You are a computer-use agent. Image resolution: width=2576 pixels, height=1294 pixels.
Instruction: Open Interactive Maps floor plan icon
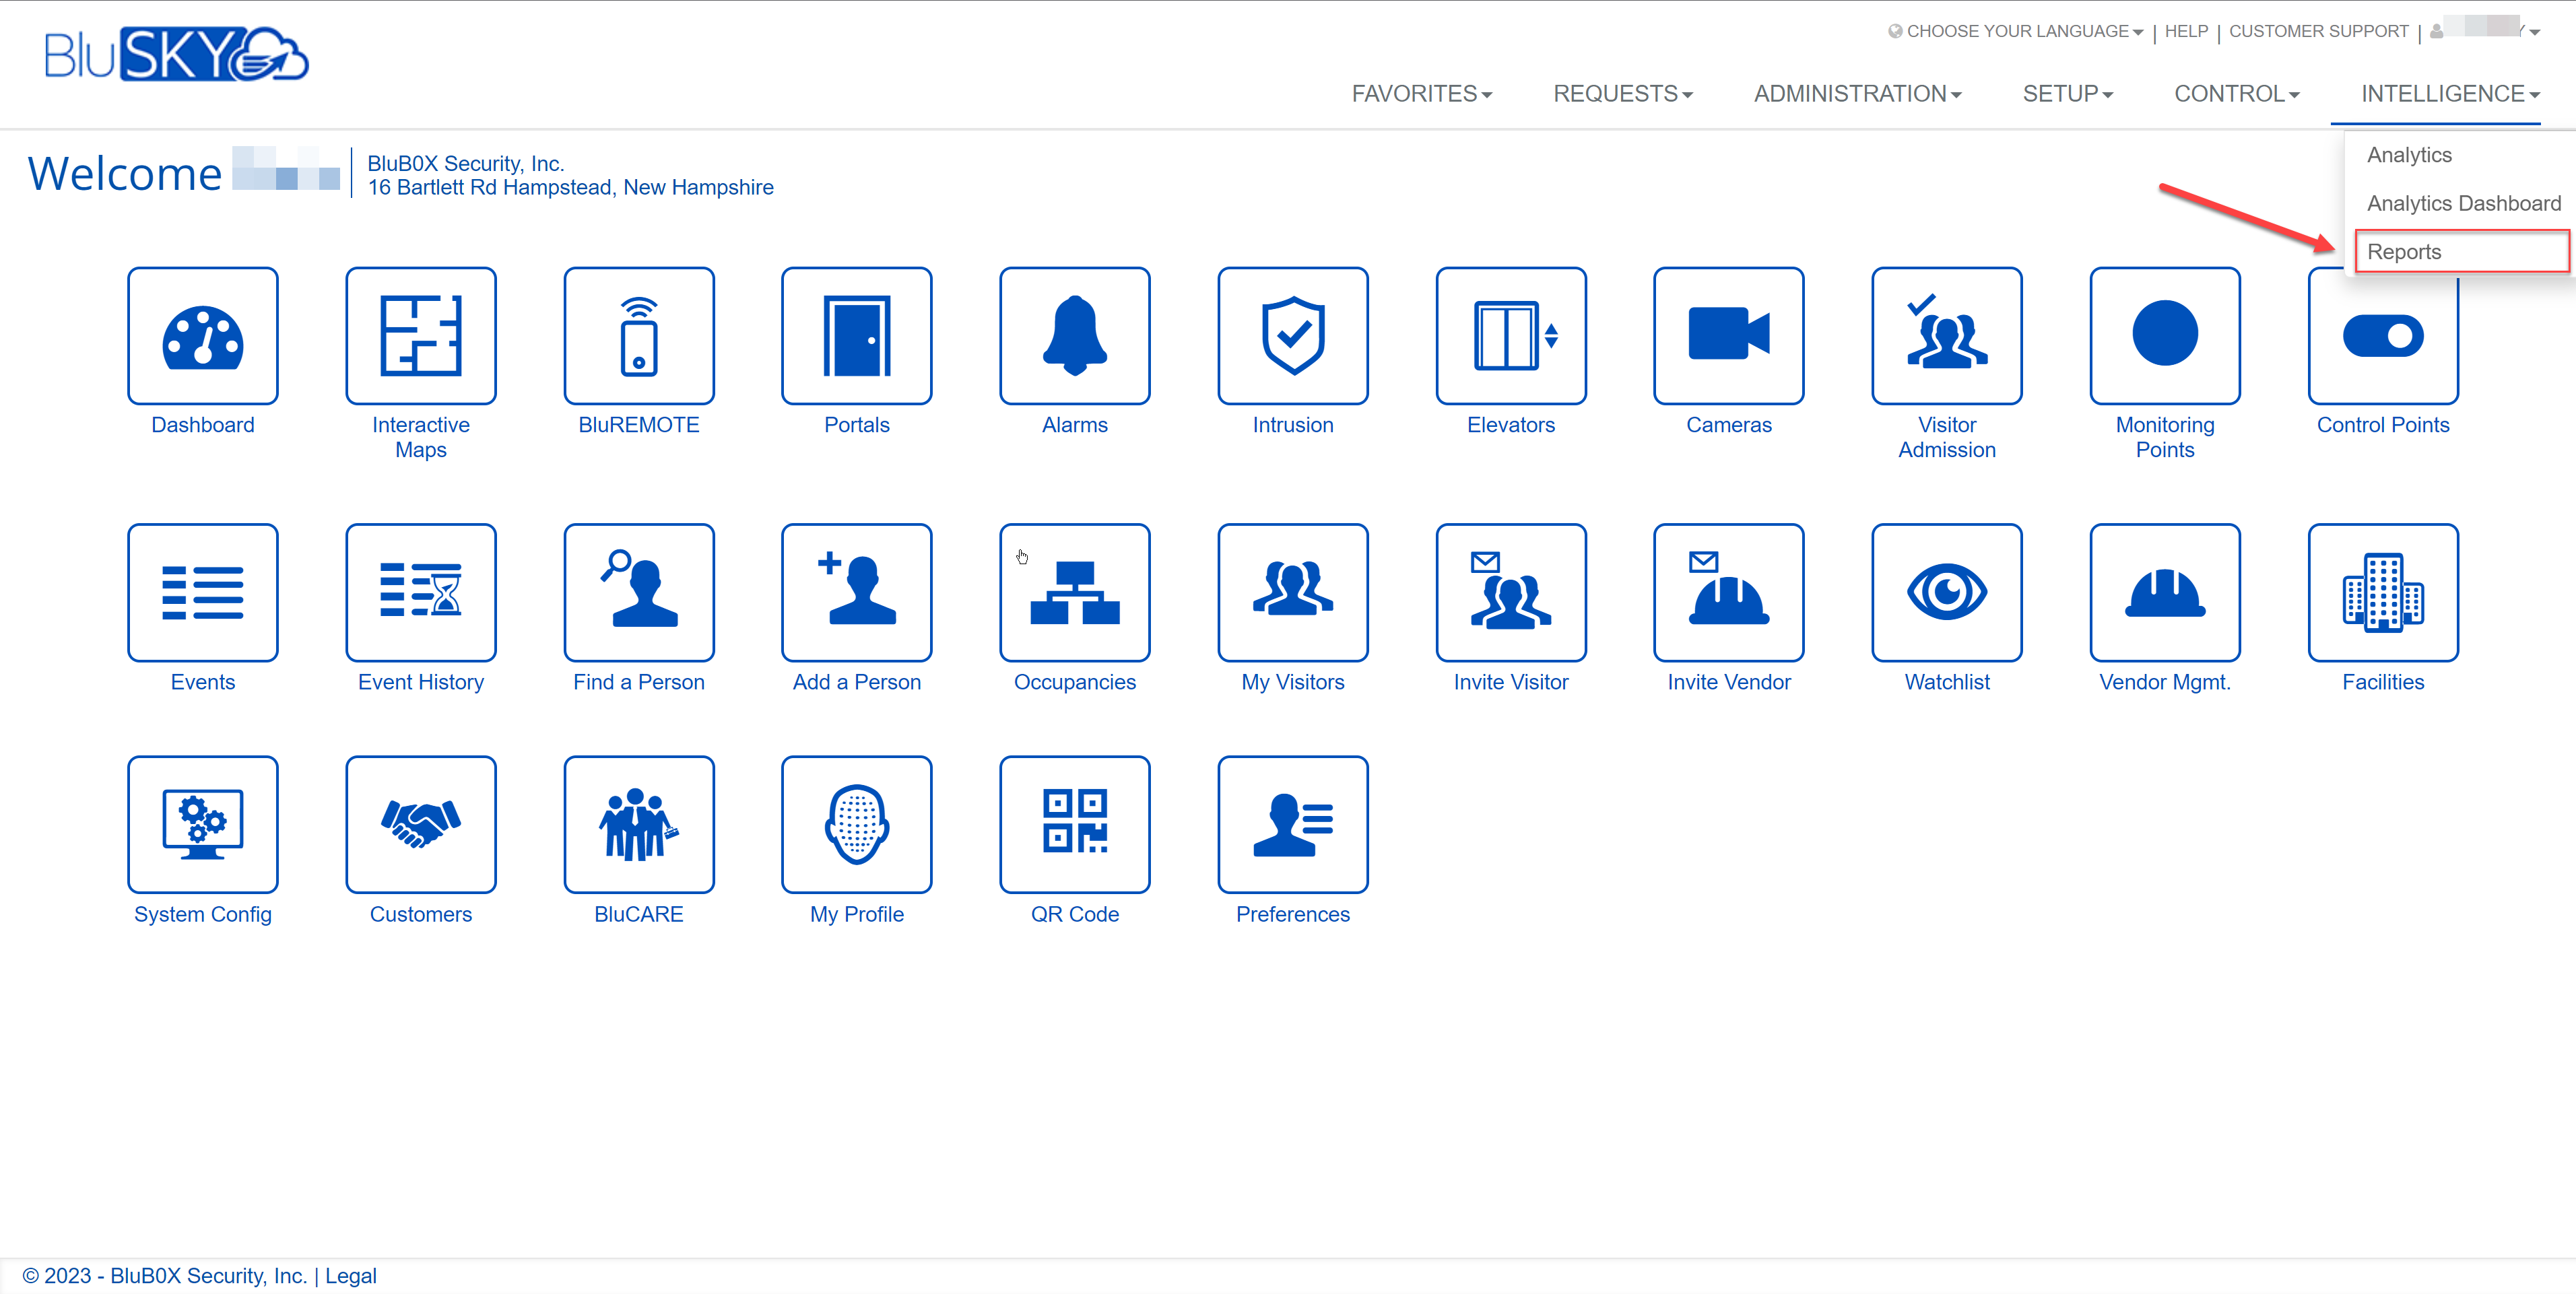point(421,336)
